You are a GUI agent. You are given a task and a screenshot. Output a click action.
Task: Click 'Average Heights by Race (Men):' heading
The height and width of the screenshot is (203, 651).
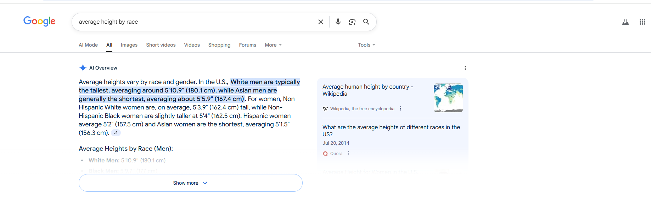tap(126, 149)
